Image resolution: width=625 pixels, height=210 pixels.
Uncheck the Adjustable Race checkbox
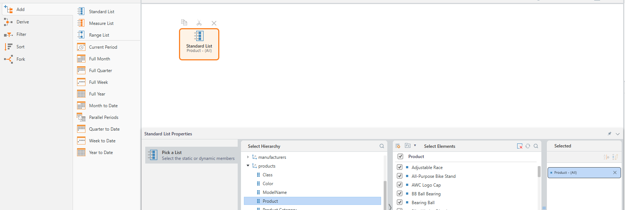(x=400, y=167)
